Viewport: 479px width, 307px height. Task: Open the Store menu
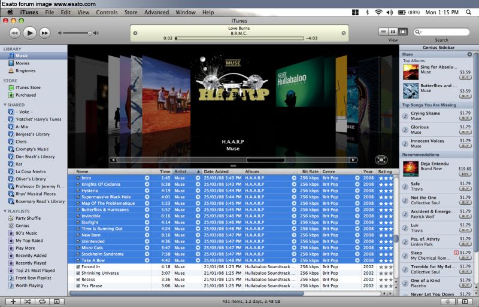click(131, 12)
